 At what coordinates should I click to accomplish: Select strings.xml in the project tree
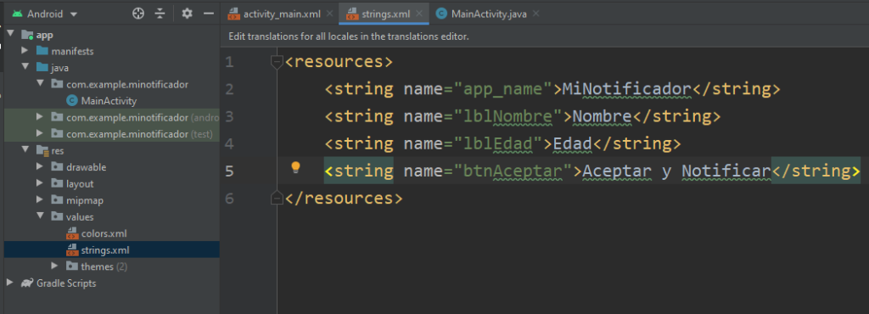click(x=111, y=250)
